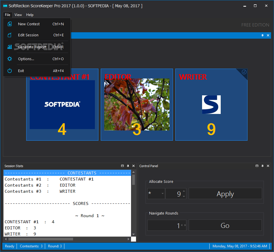The height and width of the screenshot is (252, 274).
Task: Pin the Control Panel pane
Action: pos(262,166)
